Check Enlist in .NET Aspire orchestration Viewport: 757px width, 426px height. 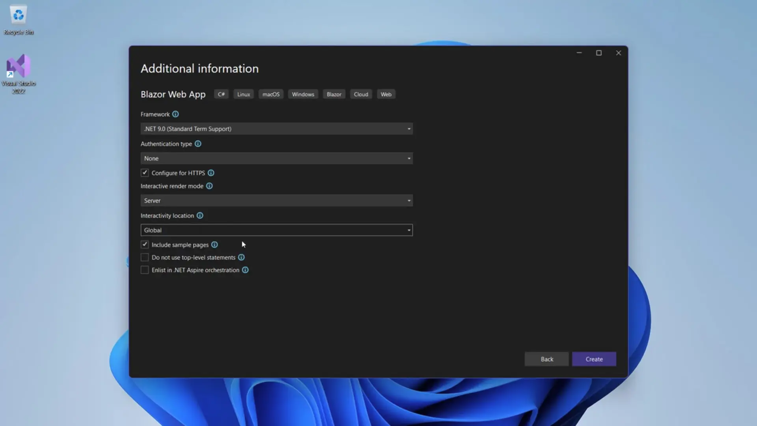coord(145,270)
